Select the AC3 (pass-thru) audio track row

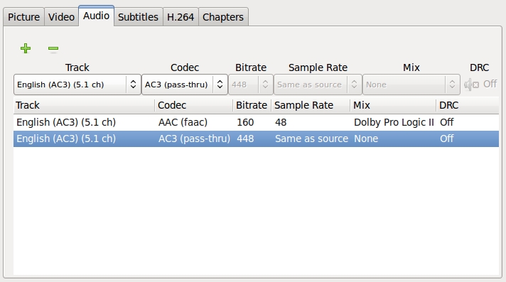(x=257, y=139)
